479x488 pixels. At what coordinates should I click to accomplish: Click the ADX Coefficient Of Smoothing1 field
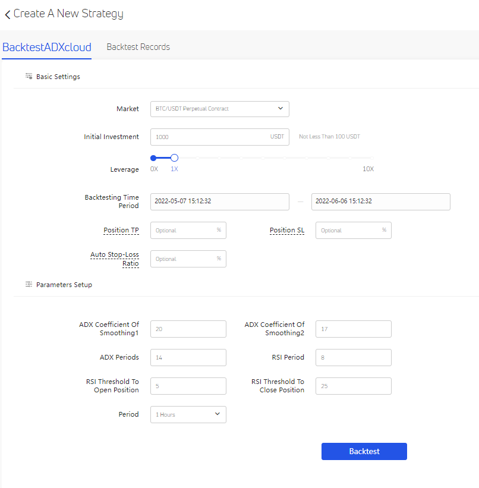(x=188, y=329)
